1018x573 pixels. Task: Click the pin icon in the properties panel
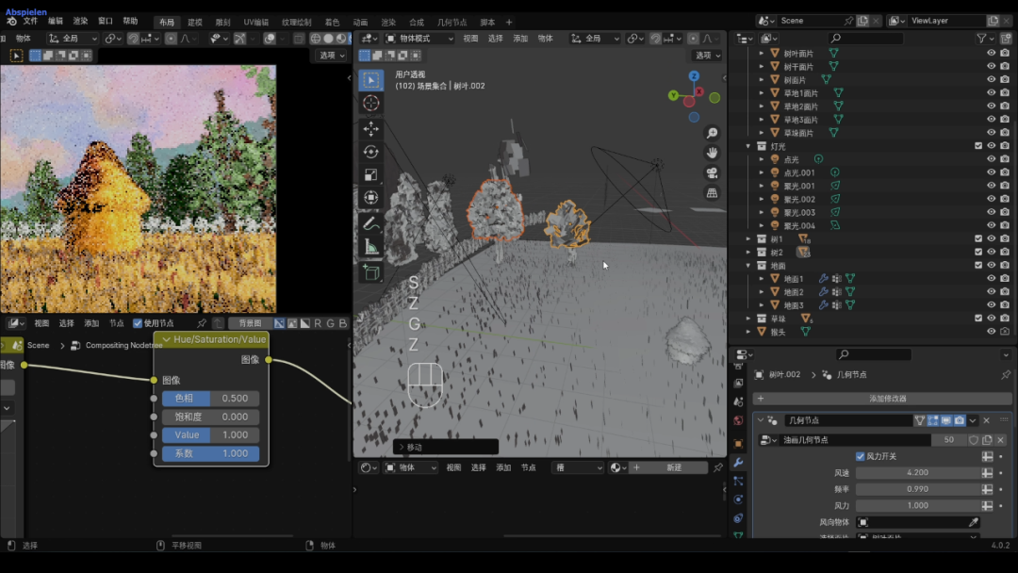point(1006,374)
